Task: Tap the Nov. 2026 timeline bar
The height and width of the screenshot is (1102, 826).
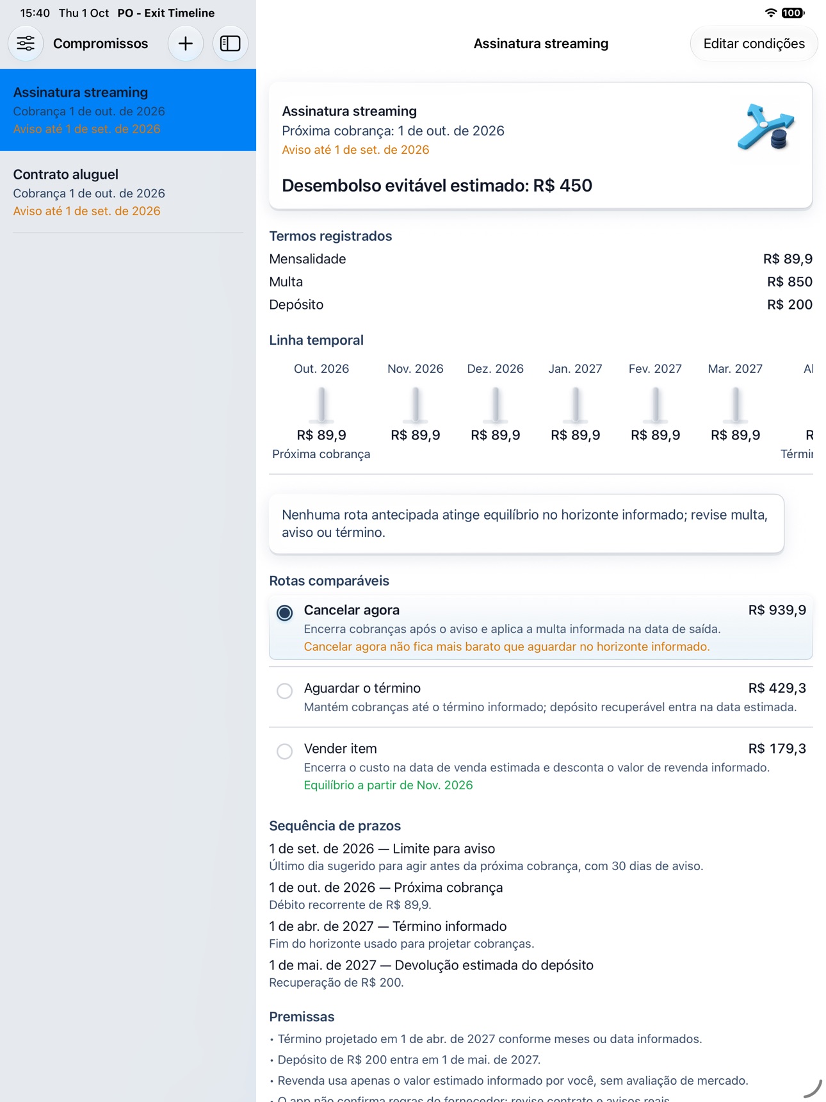Action: click(416, 405)
